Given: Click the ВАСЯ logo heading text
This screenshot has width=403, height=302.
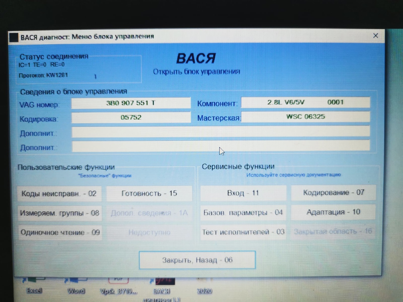Looking at the screenshot, I should click(x=196, y=59).
